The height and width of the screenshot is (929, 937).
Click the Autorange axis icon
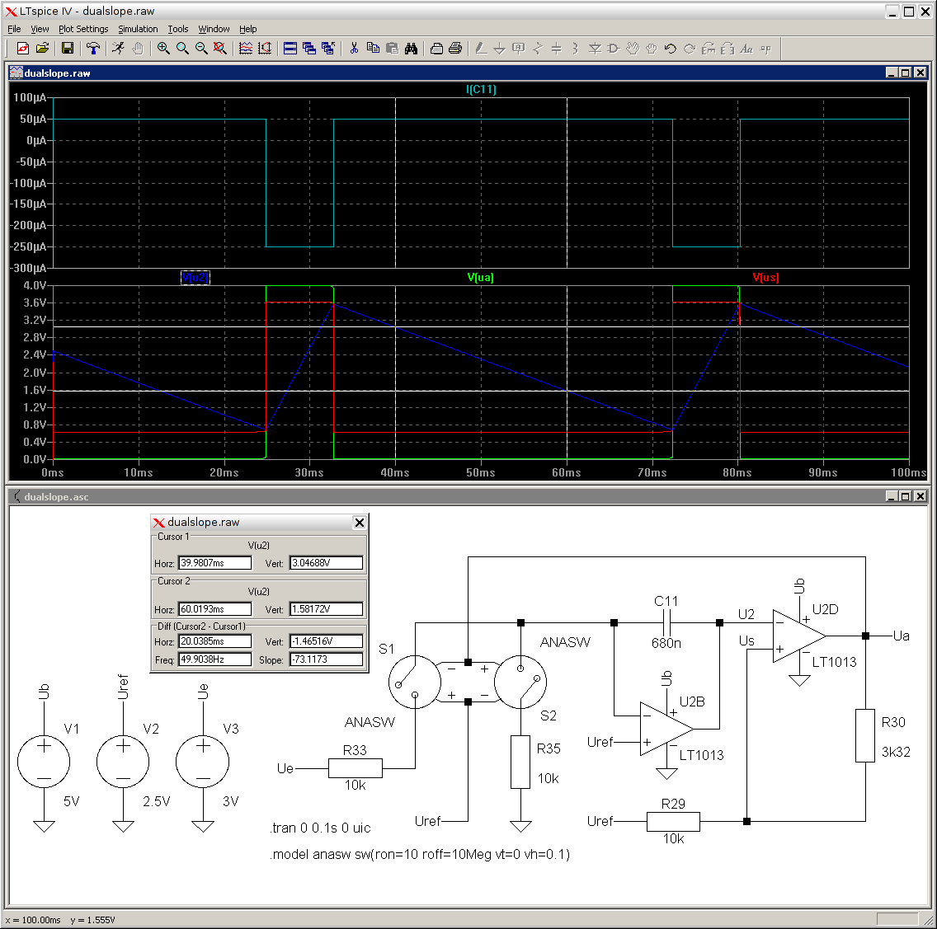pos(265,49)
